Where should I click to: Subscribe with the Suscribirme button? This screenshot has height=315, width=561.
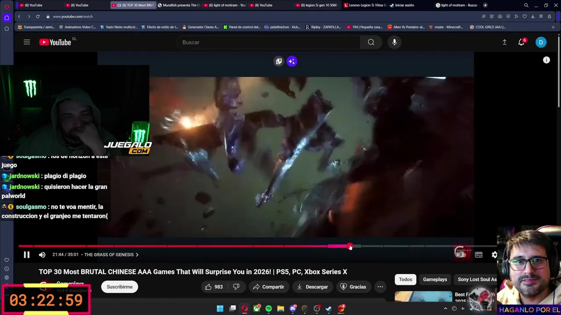pyautogui.click(x=120, y=287)
